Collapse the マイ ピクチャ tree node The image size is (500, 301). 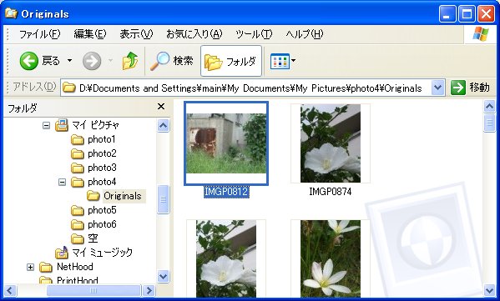coord(46,125)
